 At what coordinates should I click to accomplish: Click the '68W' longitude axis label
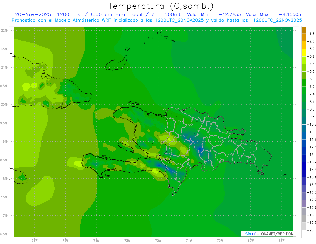282,240
